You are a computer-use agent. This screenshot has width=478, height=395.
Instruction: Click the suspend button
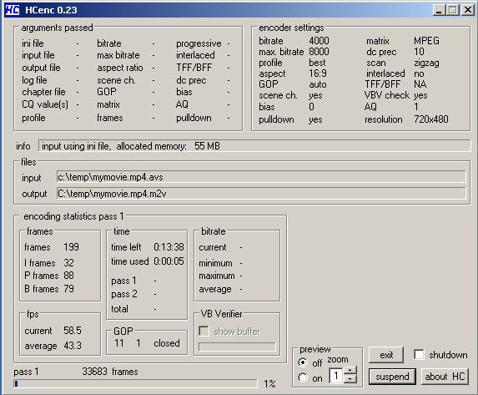pyautogui.click(x=392, y=377)
